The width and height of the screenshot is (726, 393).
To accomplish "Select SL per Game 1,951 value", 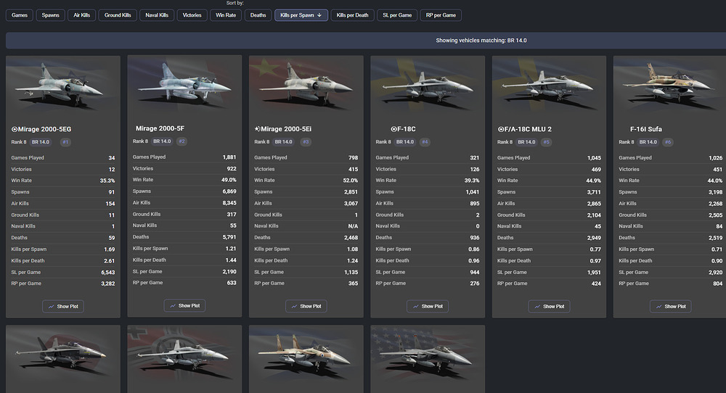I will point(594,273).
